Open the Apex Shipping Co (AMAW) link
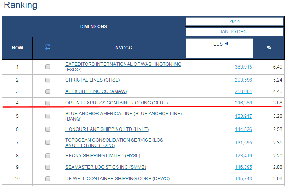285x186 pixels. (96, 91)
